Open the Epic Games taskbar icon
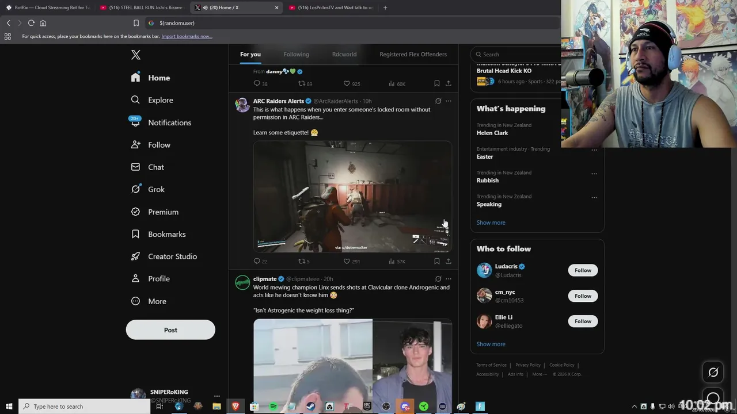Image resolution: width=737 pixels, height=414 pixels. click(x=367, y=407)
